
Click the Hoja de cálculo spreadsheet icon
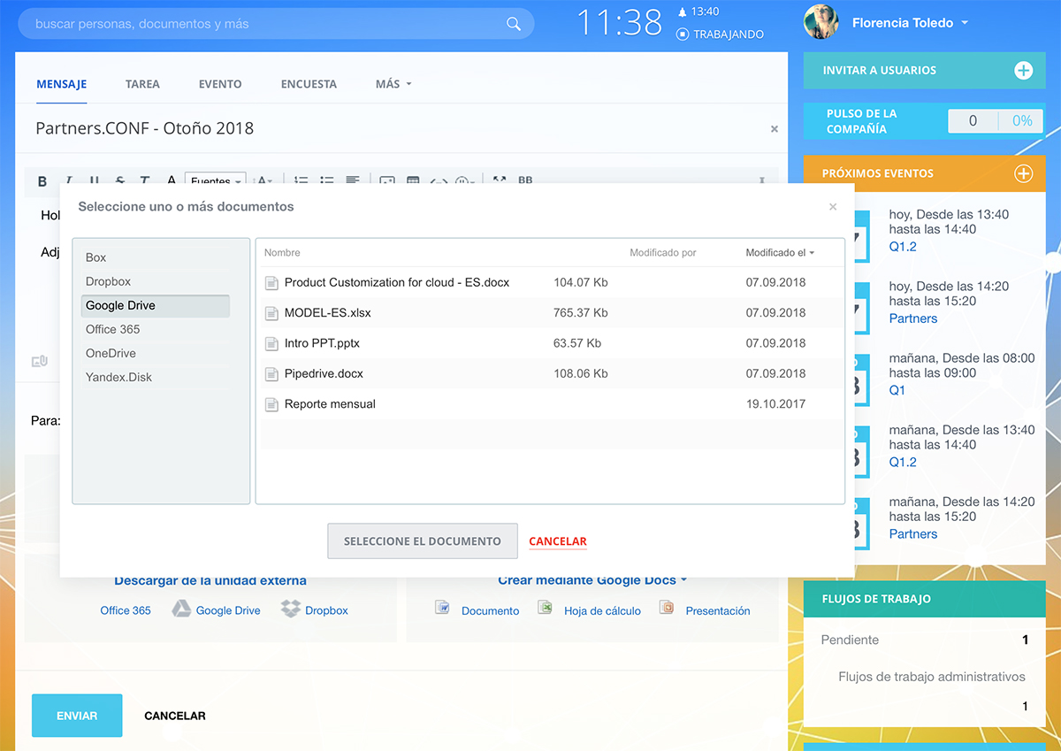[546, 608]
